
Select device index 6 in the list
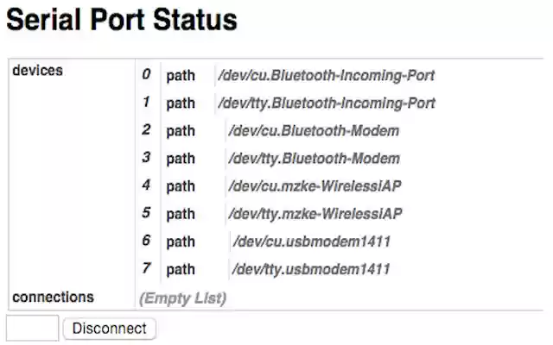coord(146,241)
